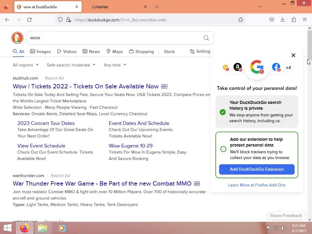The image size is (312, 234).
Task: Click the page vertical scrollbar thumb
Action: pos(310,45)
